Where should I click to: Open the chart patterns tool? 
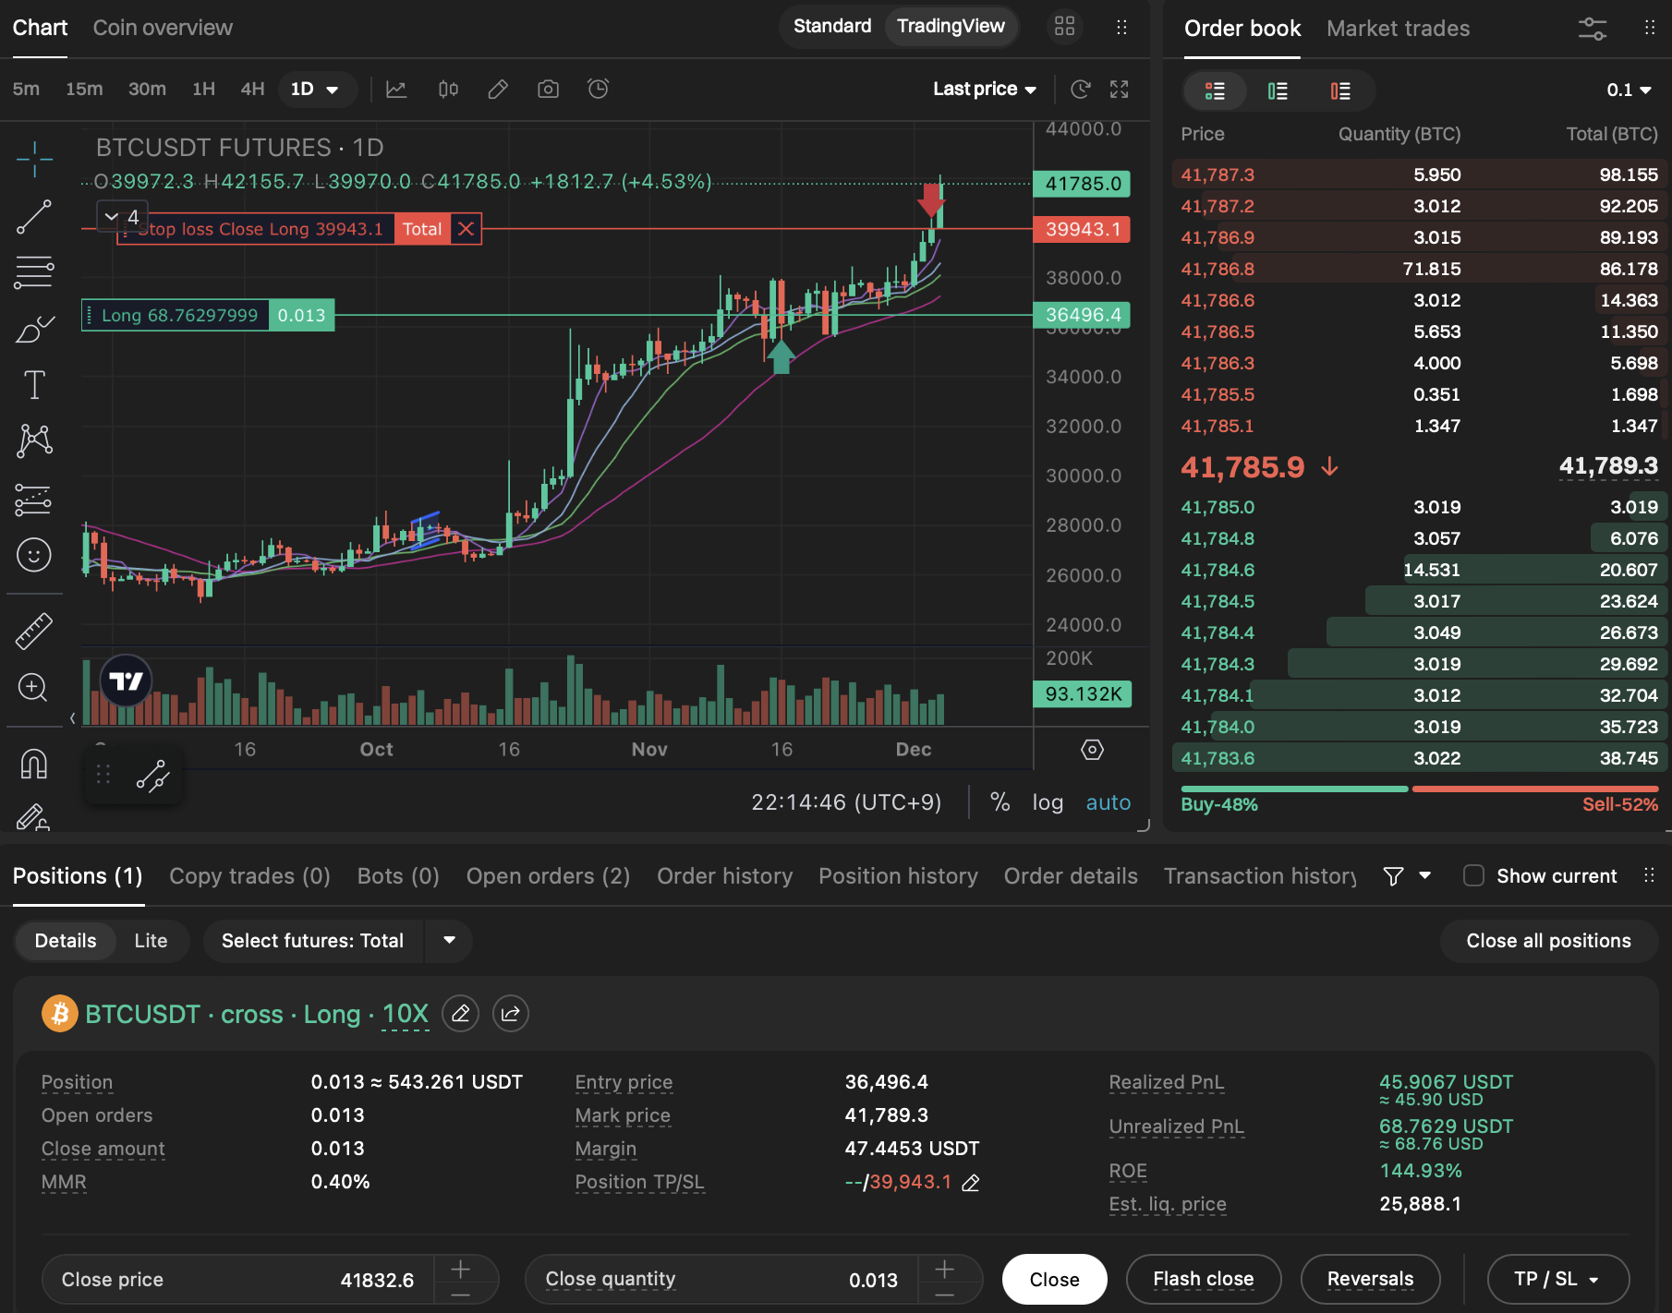point(34,441)
